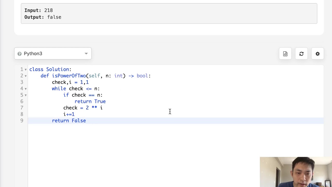Click on the 'return False' statement
The image size is (332, 187).
(x=69, y=121)
